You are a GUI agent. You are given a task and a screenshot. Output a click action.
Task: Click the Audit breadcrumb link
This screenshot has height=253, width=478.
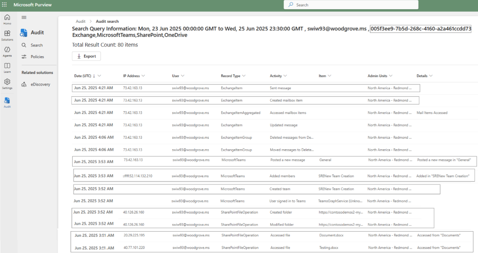click(x=80, y=21)
